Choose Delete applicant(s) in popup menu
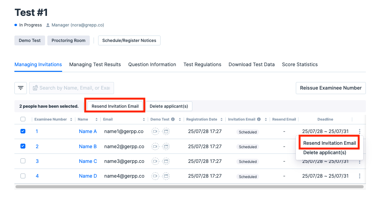The width and height of the screenshot is (378, 206). [x=325, y=153]
